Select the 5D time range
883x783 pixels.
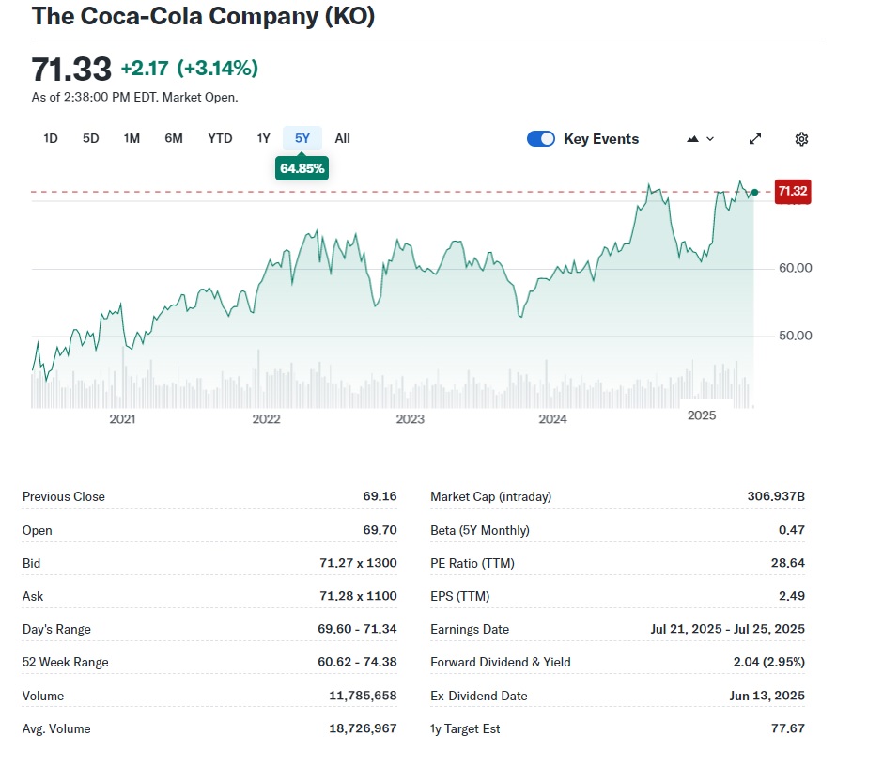(91, 138)
